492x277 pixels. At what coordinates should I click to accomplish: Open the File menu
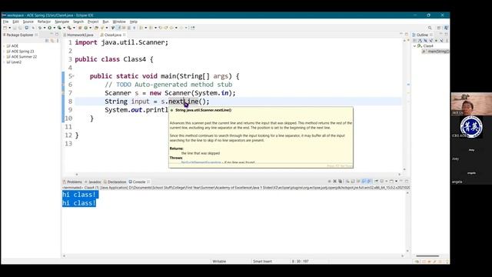click(x=6, y=22)
